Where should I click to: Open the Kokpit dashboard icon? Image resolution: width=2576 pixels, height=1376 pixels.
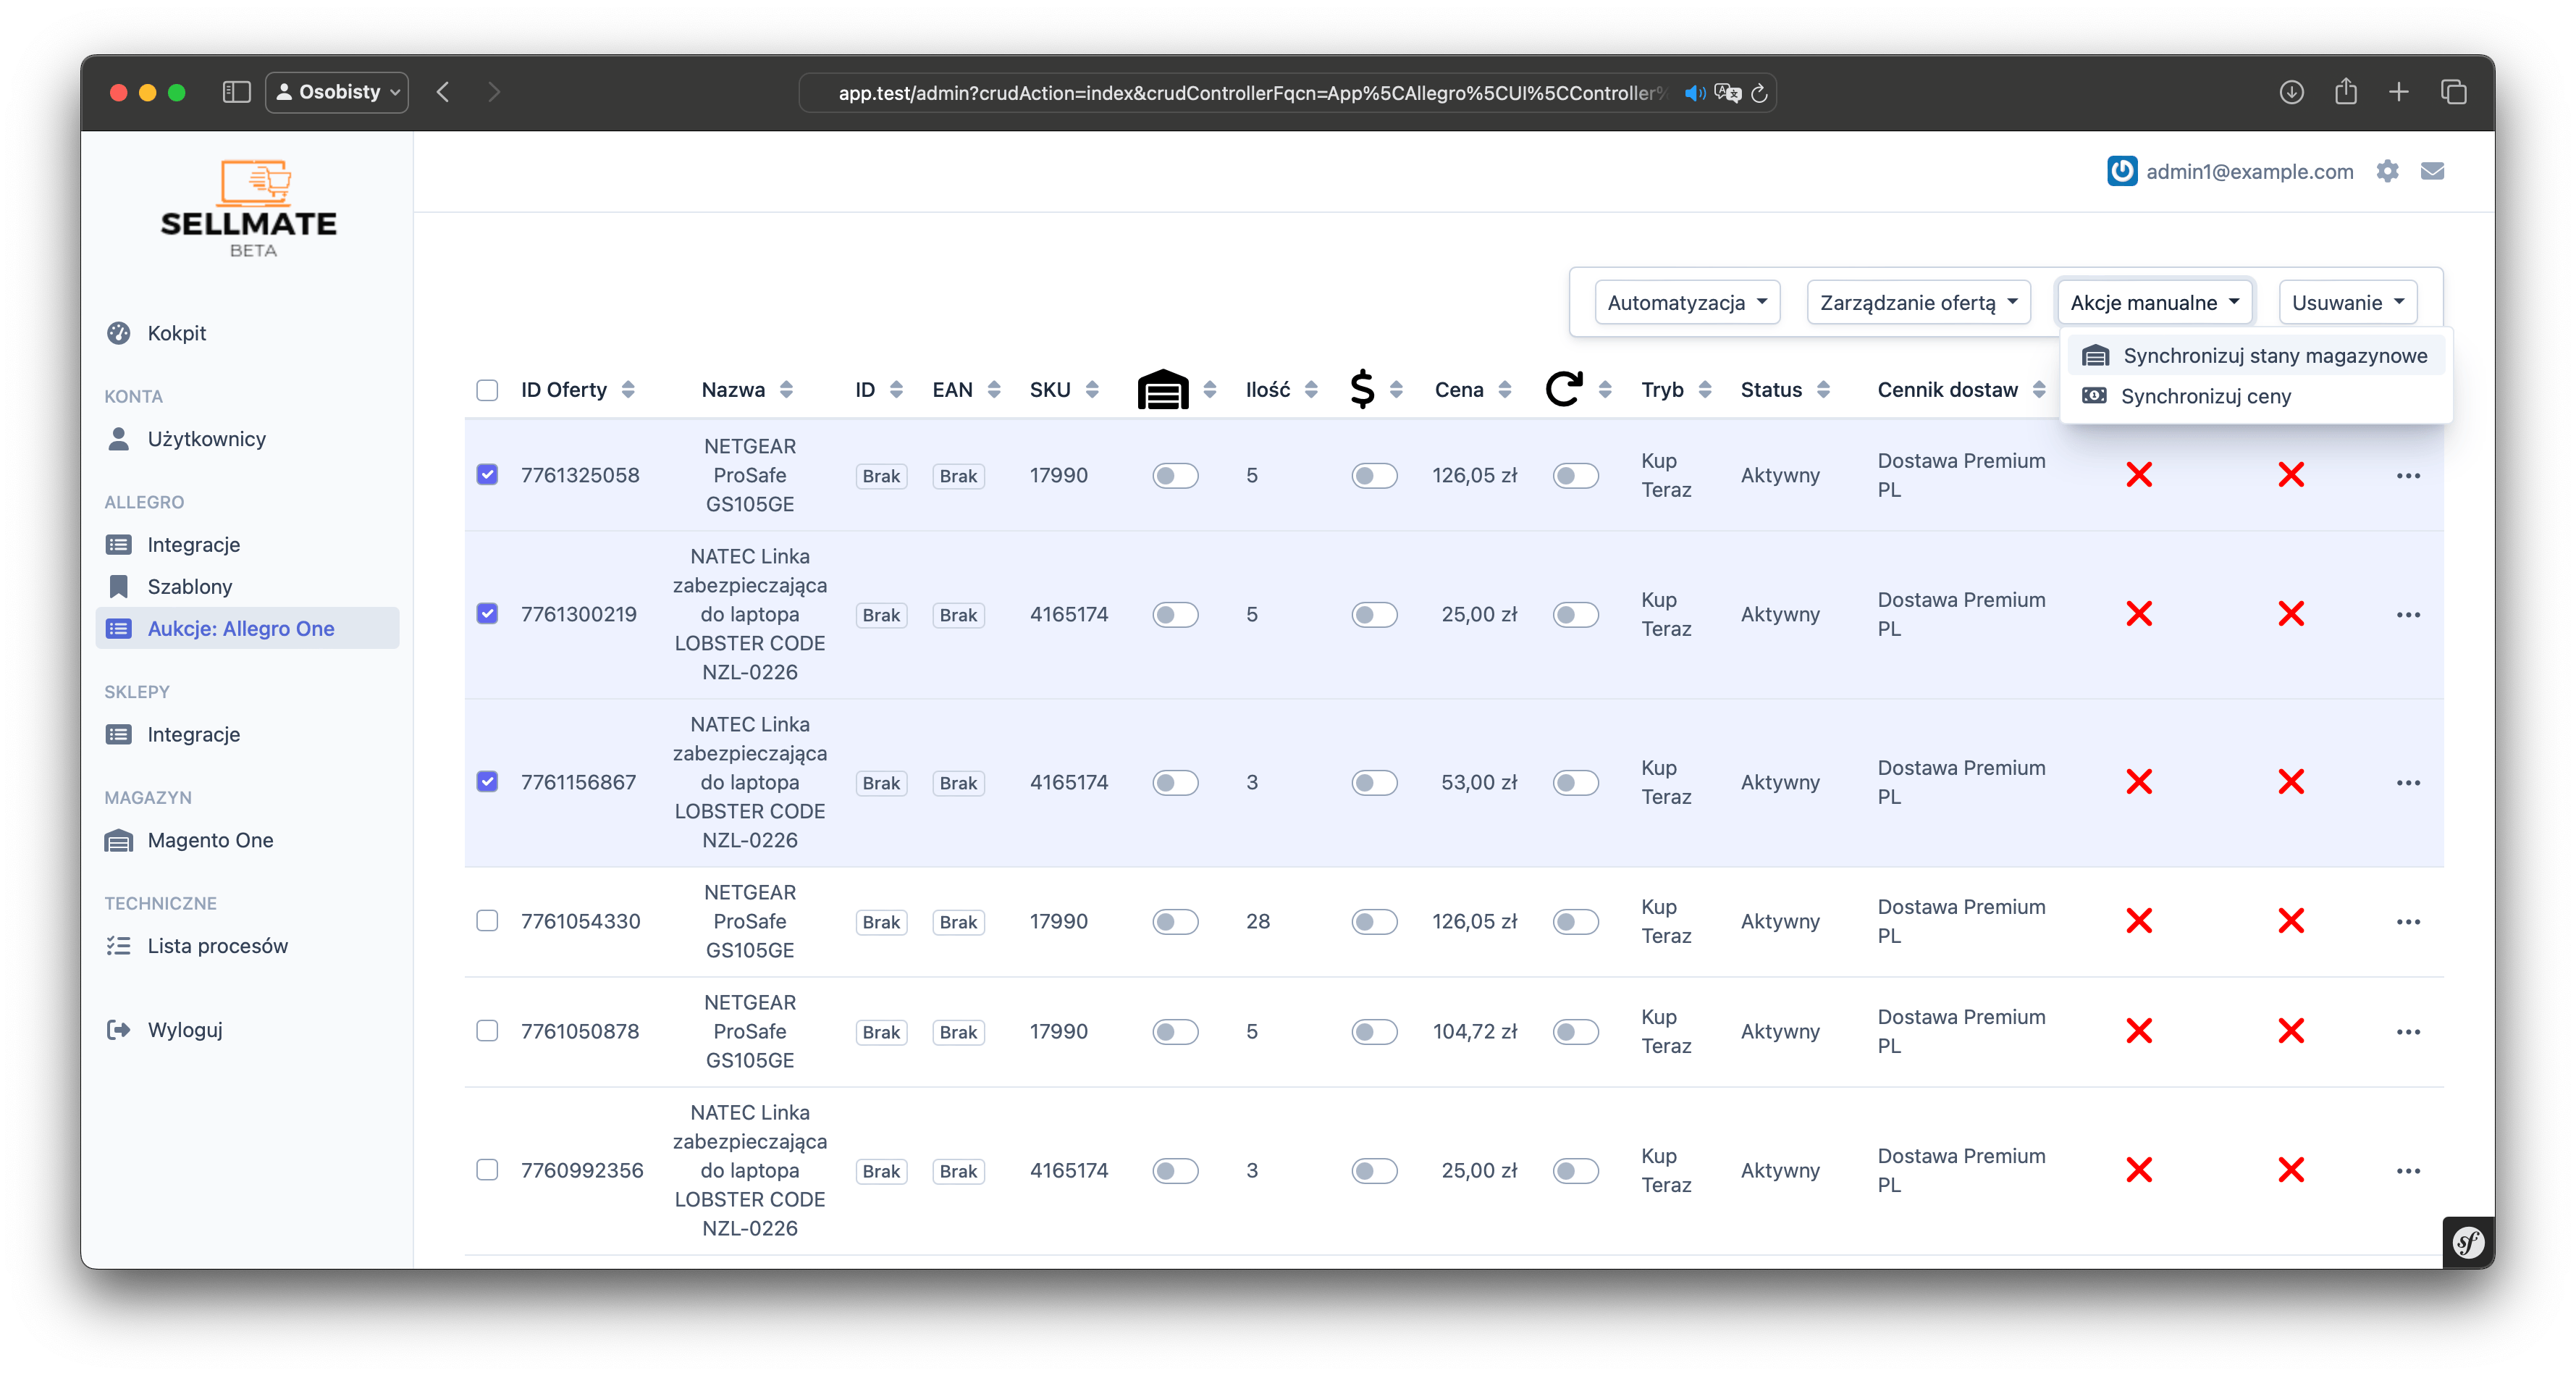[x=118, y=333]
